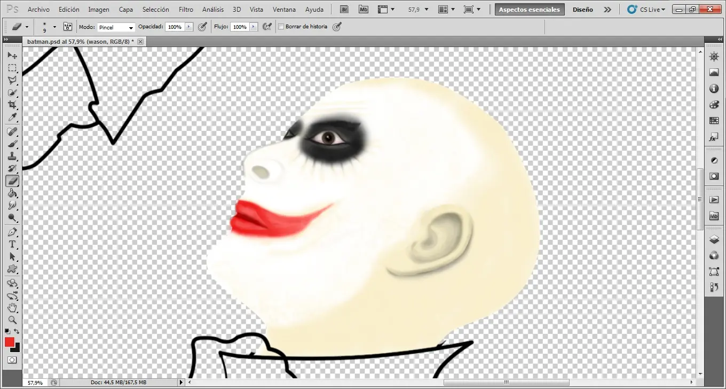726x389 pixels.
Task: Open the Filtro menu
Action: point(186,9)
